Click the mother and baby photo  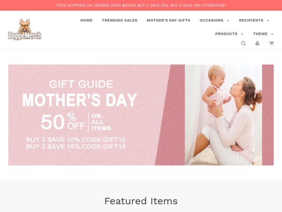(x=223, y=115)
